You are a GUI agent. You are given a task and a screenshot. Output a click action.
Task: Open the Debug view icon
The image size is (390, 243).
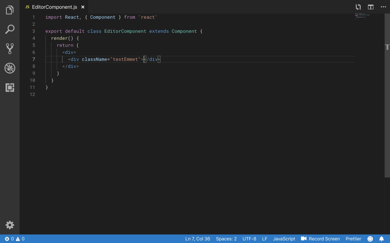(10, 68)
